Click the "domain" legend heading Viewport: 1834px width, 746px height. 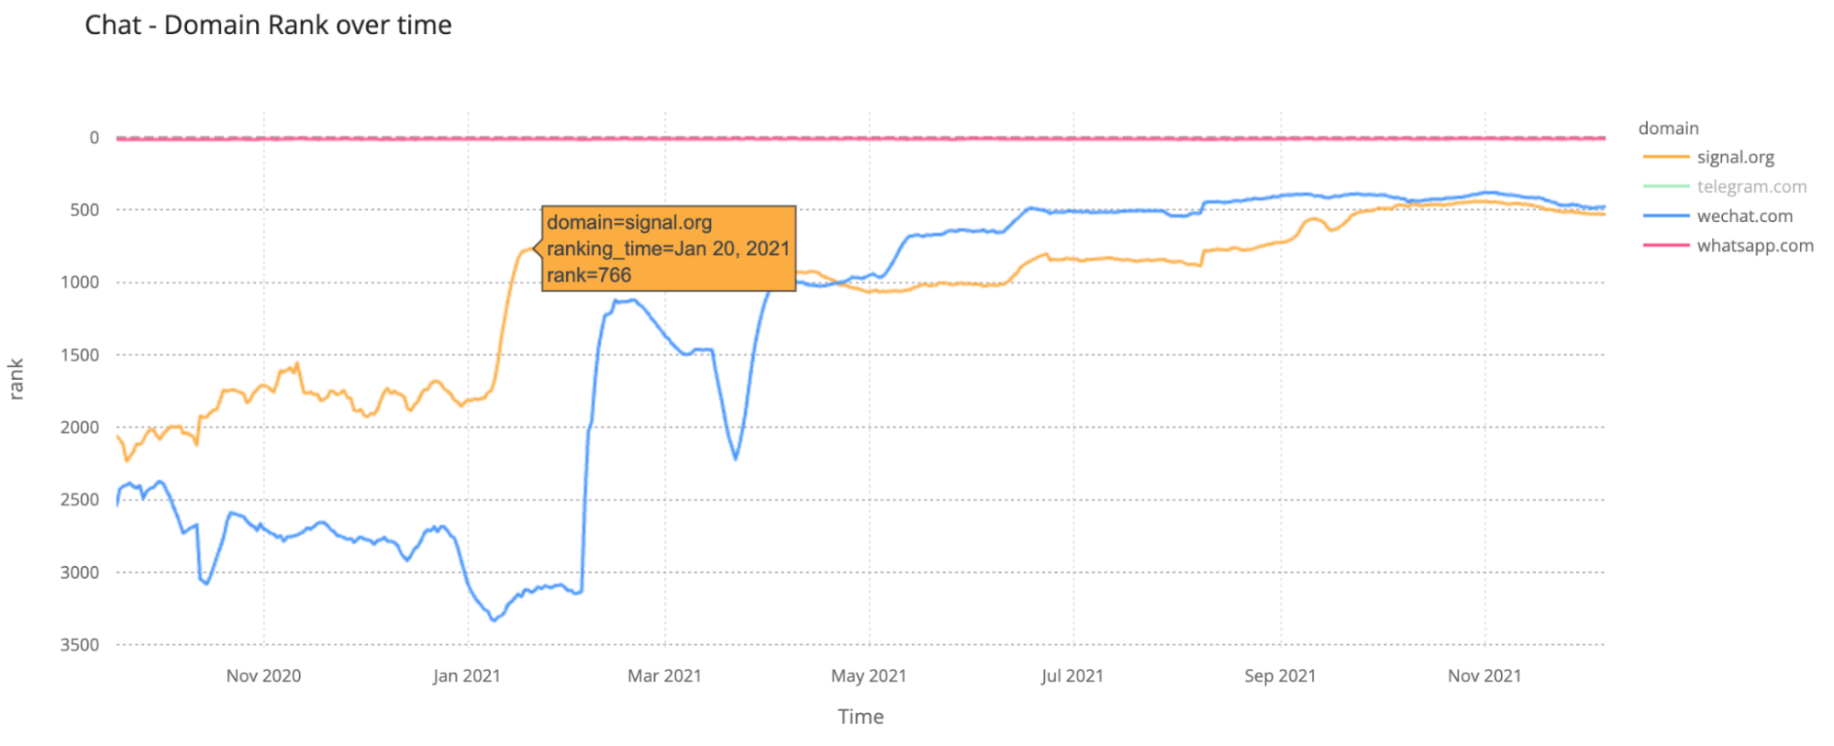[1668, 128]
